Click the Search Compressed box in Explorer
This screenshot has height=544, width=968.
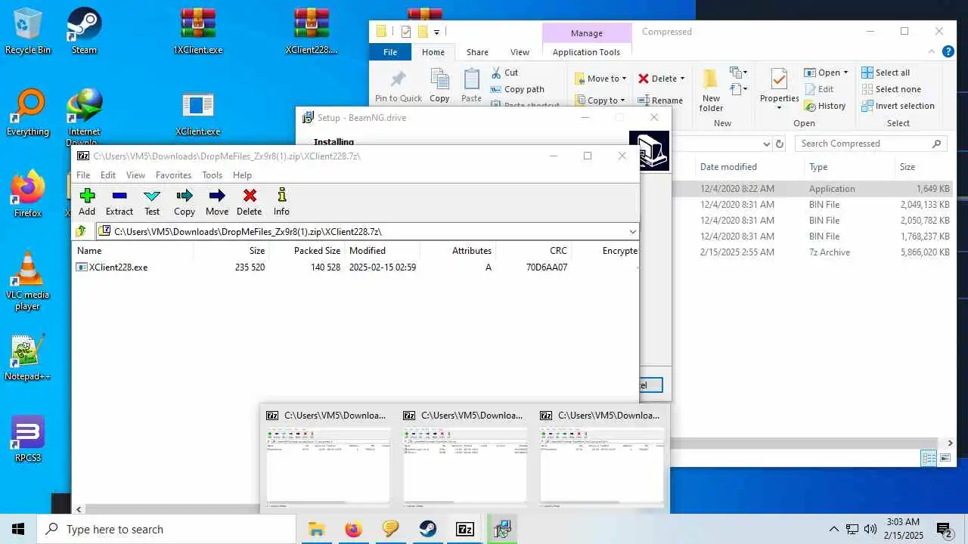tap(870, 144)
